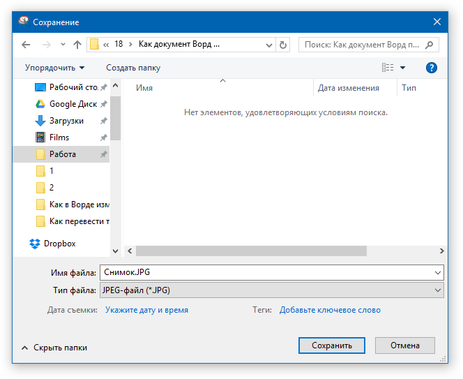Click the view mode icon

pyautogui.click(x=388, y=68)
